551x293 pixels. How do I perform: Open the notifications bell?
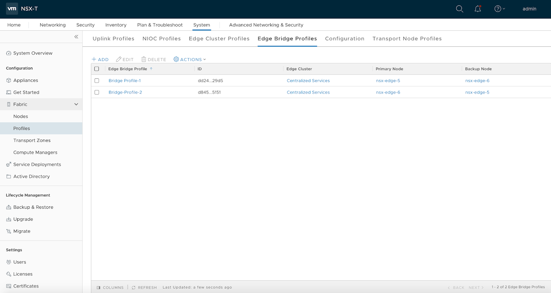tap(478, 9)
